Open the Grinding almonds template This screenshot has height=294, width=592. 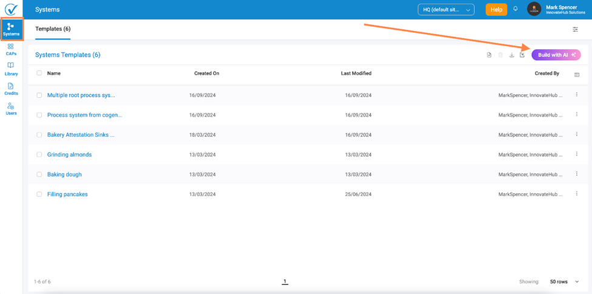[69, 154]
